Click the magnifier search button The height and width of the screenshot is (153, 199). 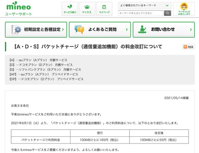click(x=167, y=13)
